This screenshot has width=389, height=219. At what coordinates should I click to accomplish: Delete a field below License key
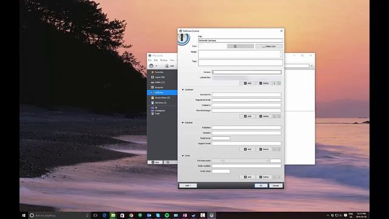click(x=264, y=83)
